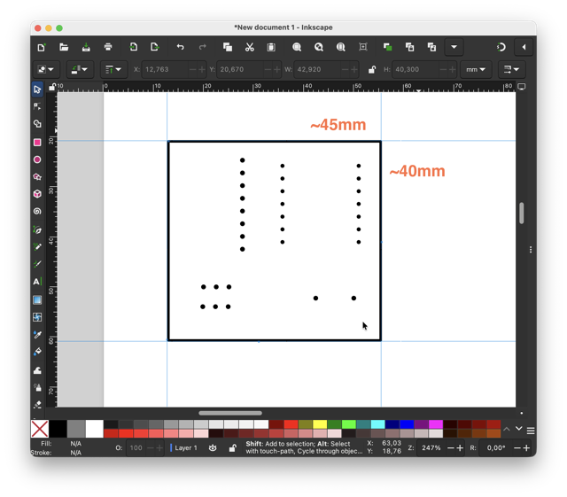Choose the Rectangle tool
The height and width of the screenshot is (497, 567).
[x=37, y=142]
